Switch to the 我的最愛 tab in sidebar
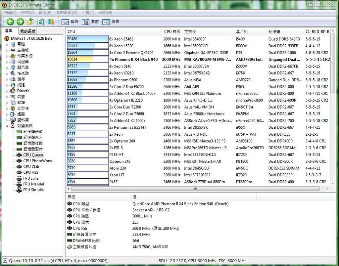339x266 pixels. [x=28, y=31]
